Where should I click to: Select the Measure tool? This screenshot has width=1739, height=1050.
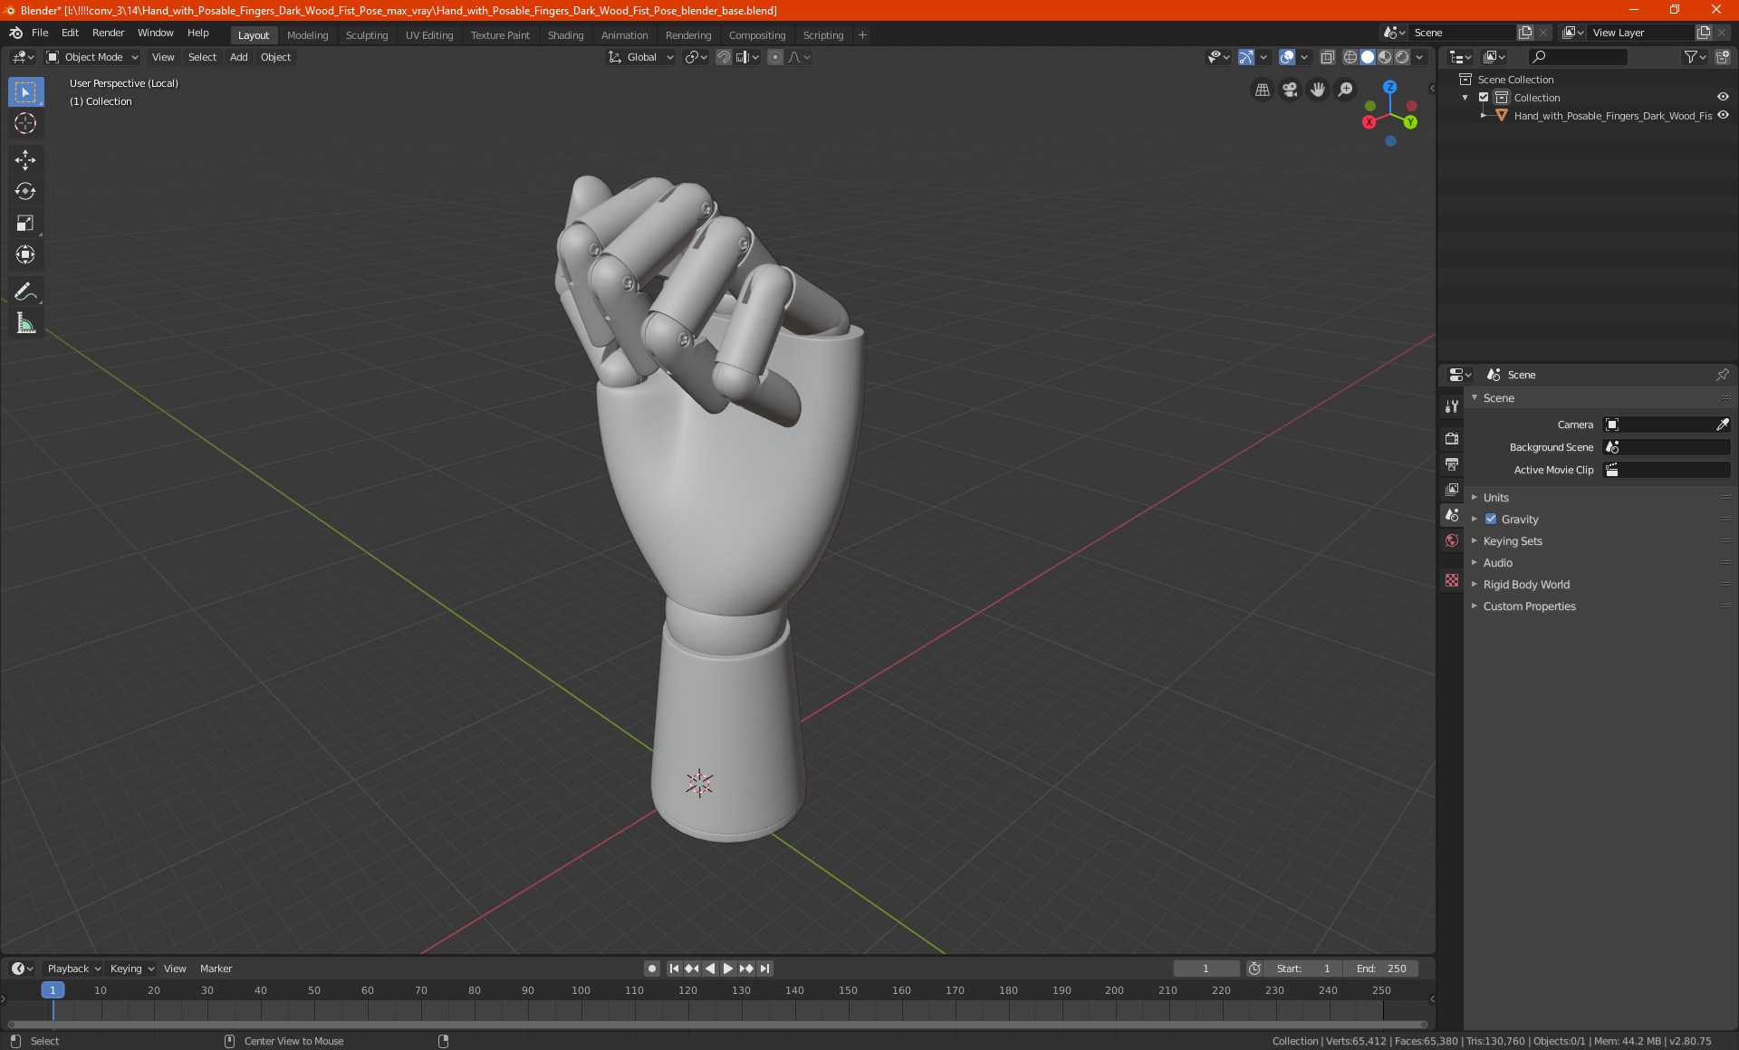(25, 323)
